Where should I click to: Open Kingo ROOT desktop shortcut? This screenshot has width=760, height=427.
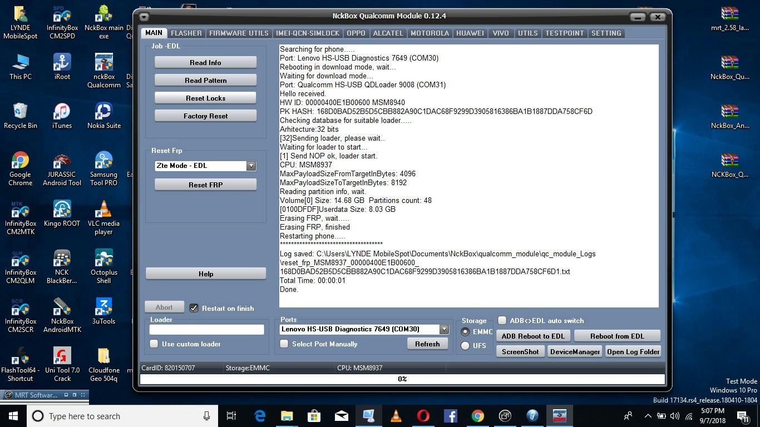(x=62, y=213)
